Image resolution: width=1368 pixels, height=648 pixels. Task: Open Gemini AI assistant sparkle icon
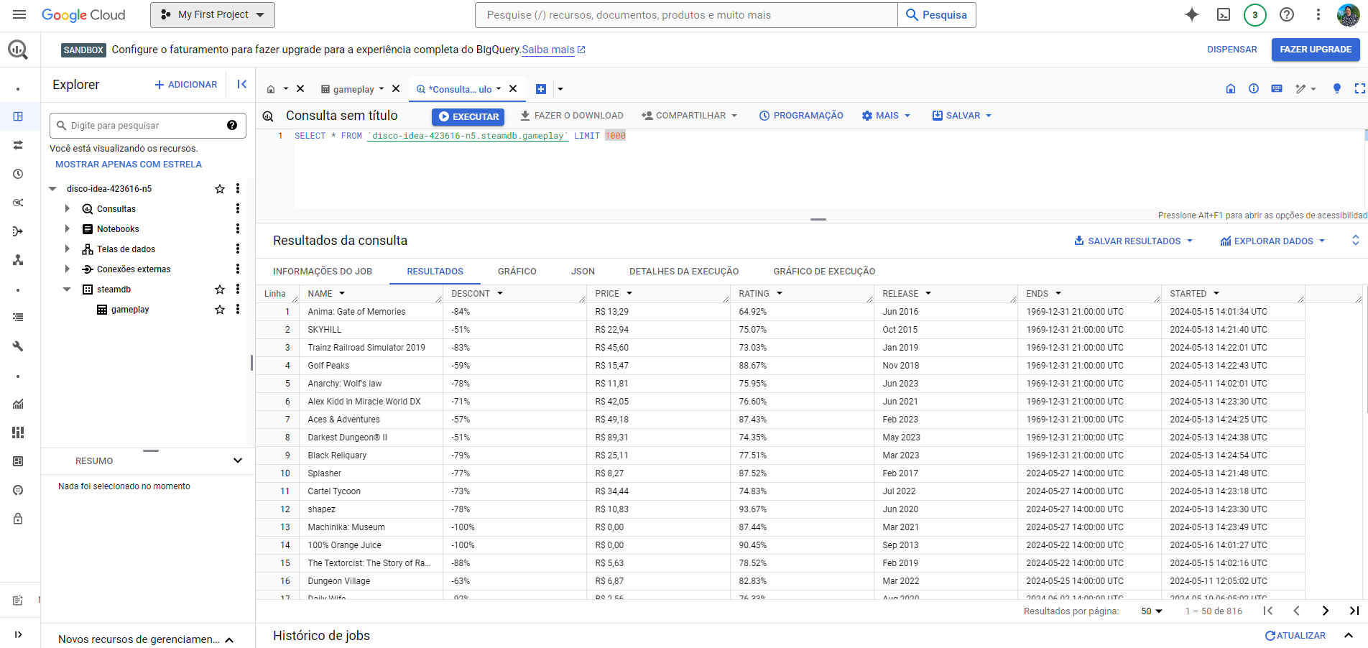(x=1192, y=14)
